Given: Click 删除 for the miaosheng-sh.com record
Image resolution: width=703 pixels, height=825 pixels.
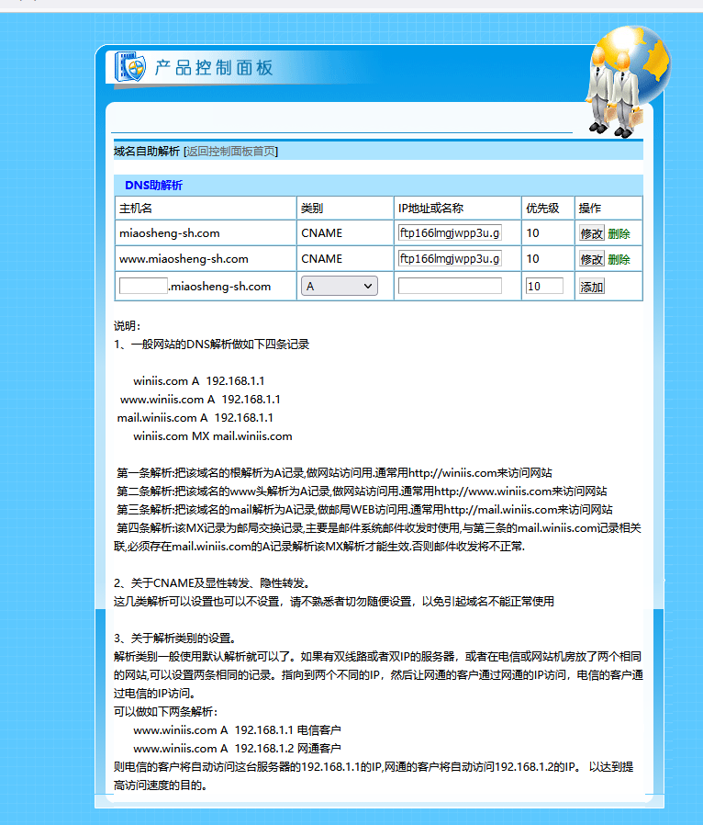Looking at the screenshot, I should [x=619, y=233].
